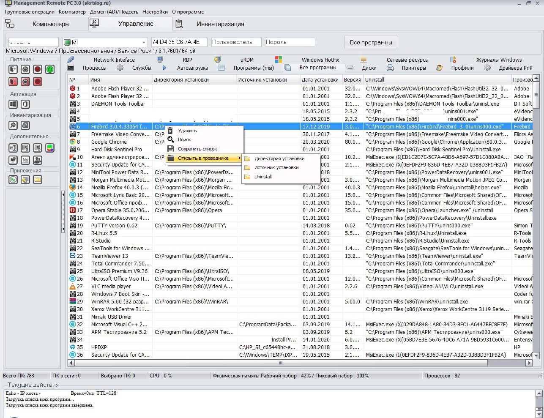Expand 'Открыть в проводнике' submenu arrow entry

(x=204, y=158)
